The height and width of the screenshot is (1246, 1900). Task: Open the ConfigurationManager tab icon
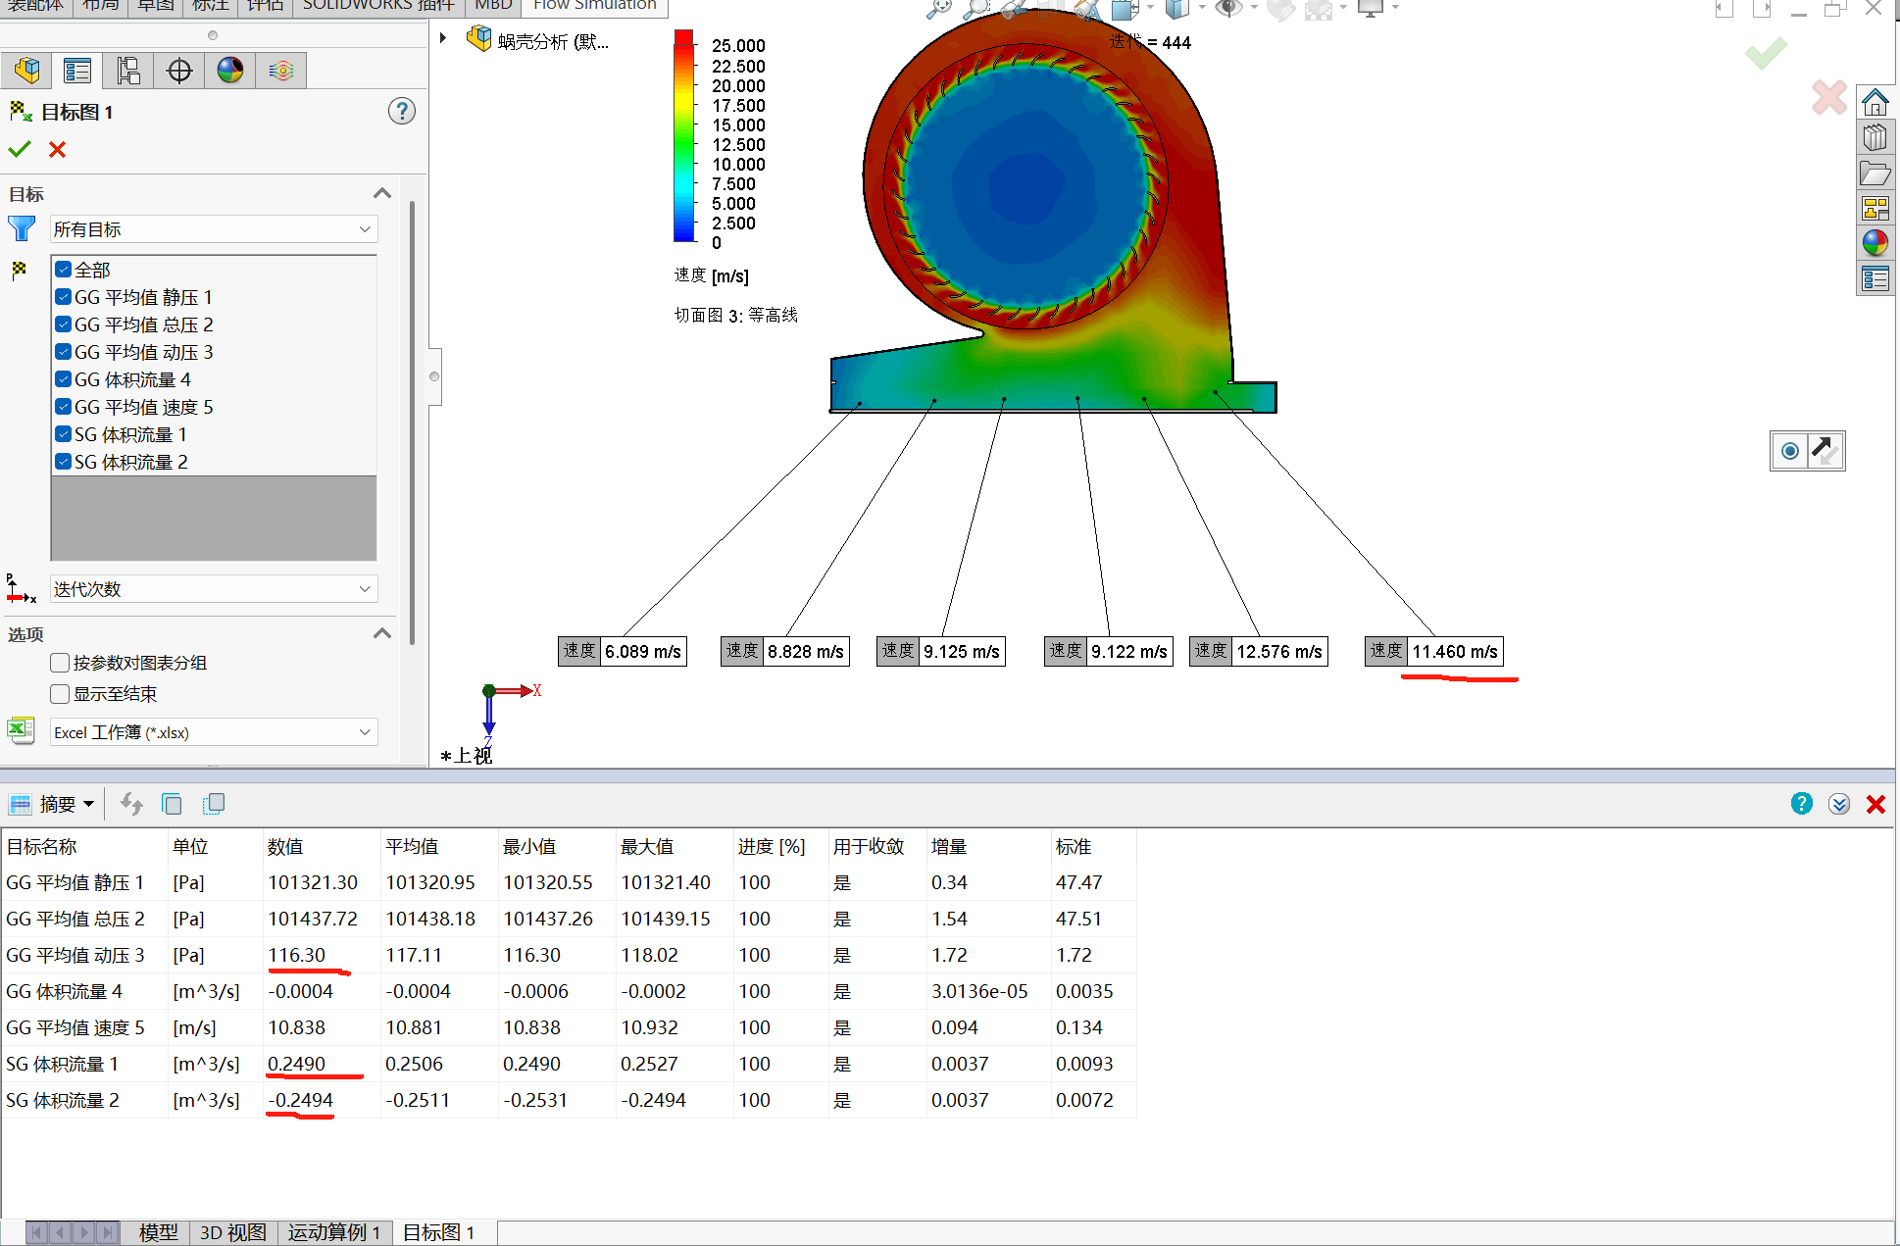[x=128, y=71]
